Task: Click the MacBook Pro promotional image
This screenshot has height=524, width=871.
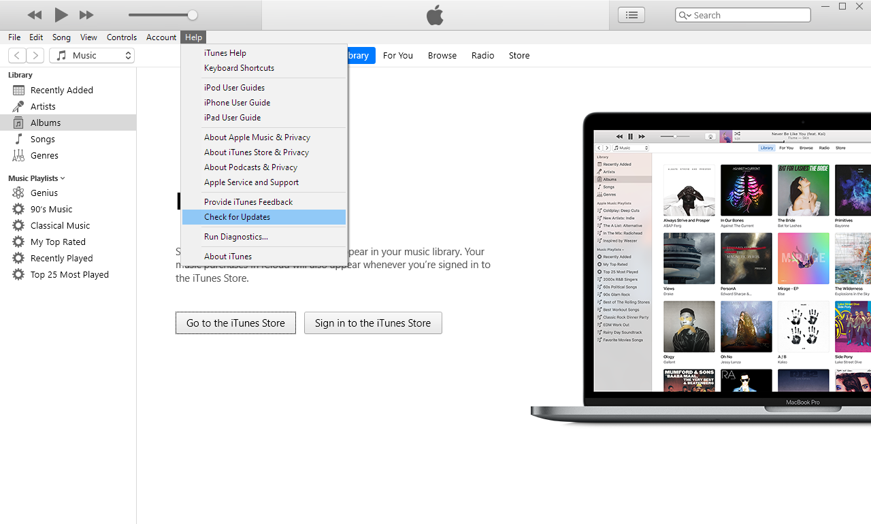Action: click(701, 269)
